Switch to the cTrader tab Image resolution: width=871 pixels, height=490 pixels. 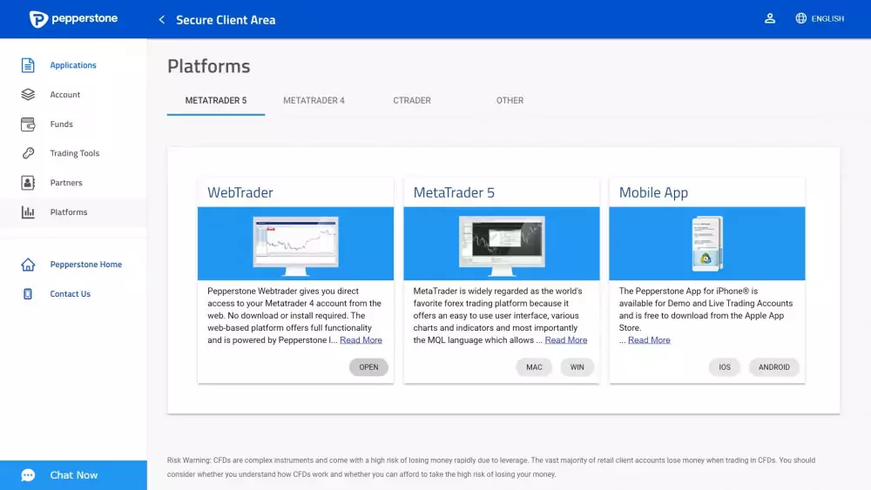coord(412,100)
